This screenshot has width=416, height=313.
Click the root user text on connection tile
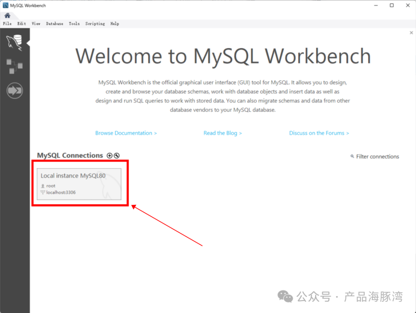pos(51,186)
